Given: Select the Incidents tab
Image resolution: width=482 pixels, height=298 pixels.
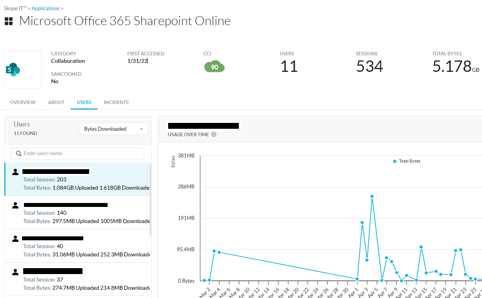Looking at the screenshot, I should (116, 102).
